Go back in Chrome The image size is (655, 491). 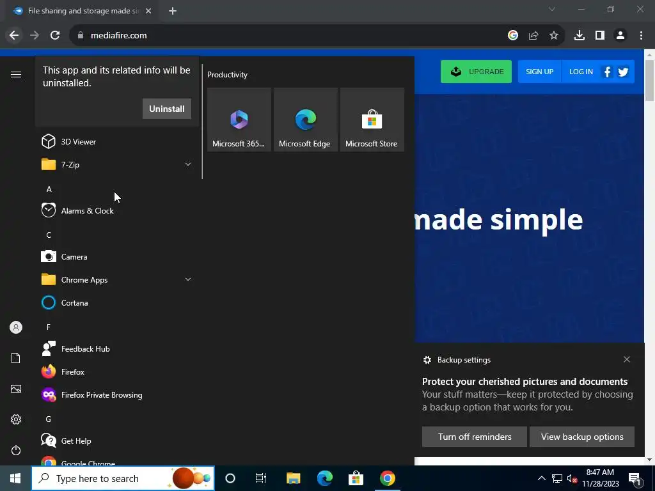[x=14, y=35]
